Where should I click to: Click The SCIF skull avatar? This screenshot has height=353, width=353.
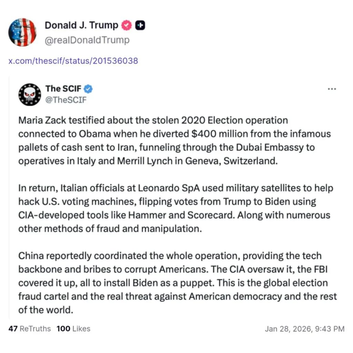[30, 94]
